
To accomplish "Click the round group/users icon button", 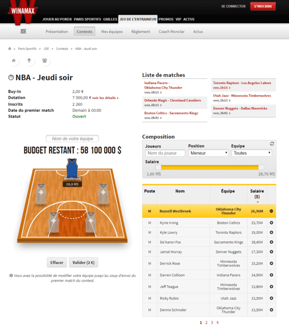I will tap(45, 61).
